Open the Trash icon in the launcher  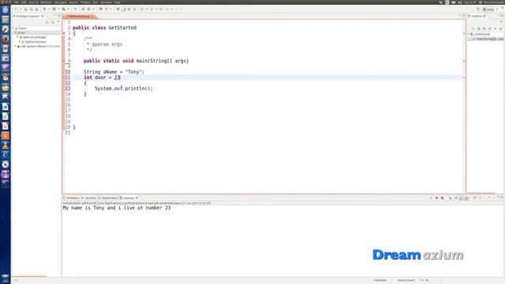coord(6,278)
